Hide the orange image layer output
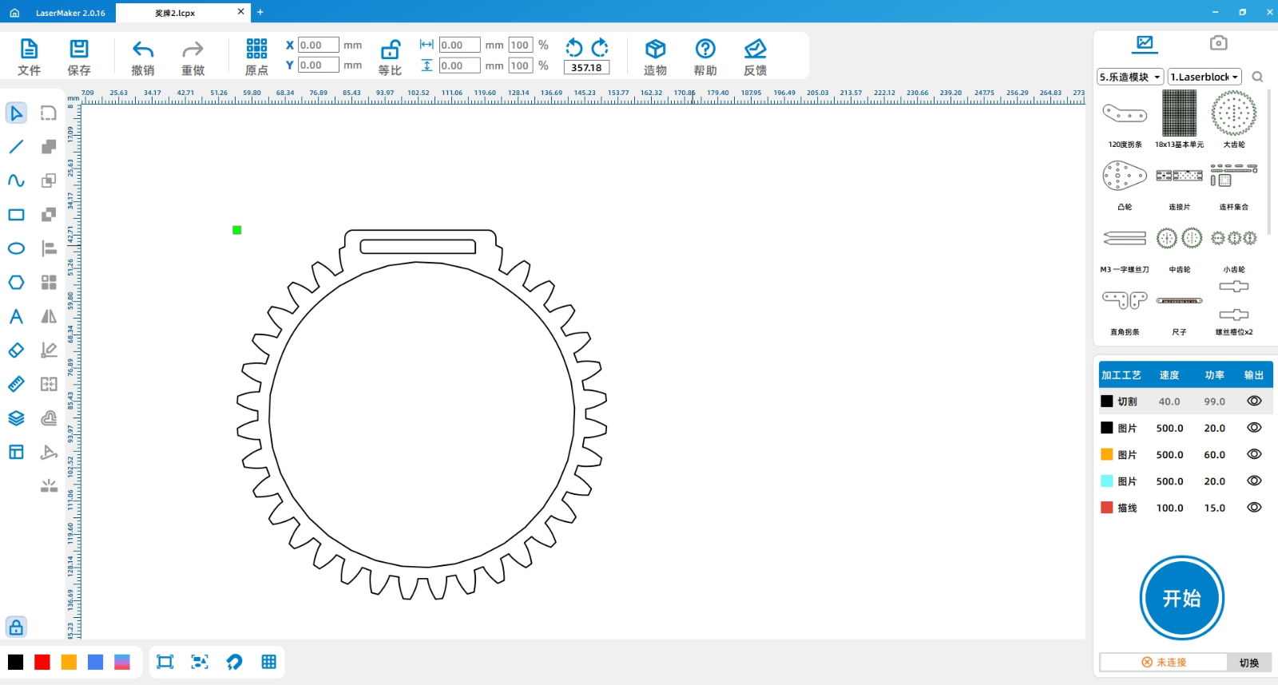1278x685 pixels. (1254, 454)
